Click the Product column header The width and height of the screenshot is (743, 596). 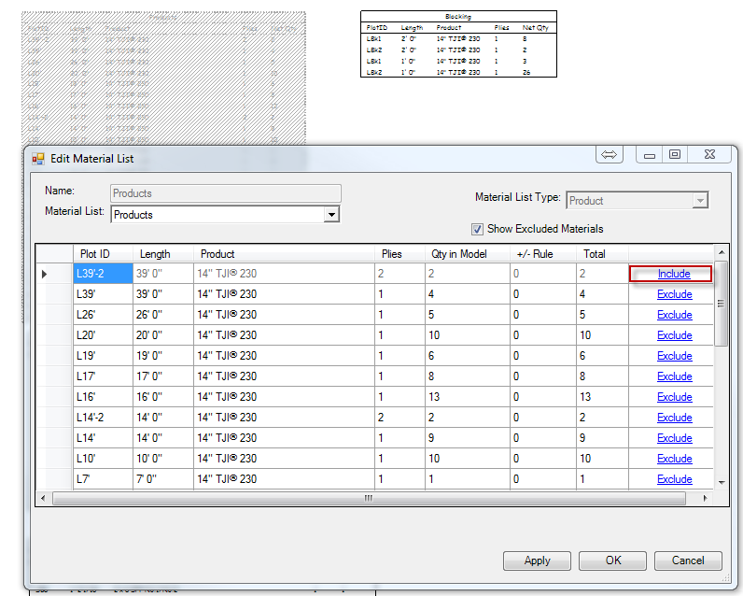[x=284, y=254]
